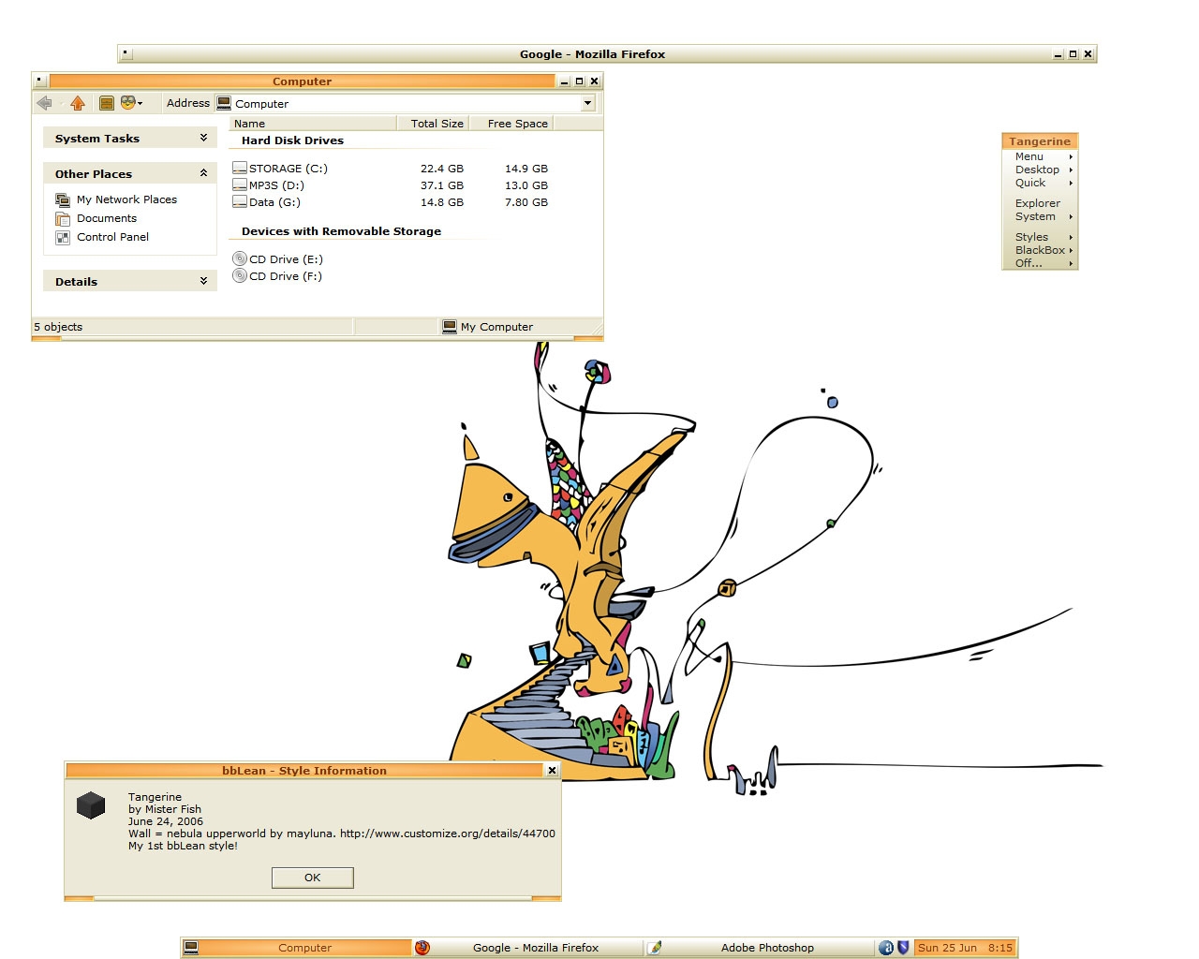Sort by Total Size column header

tap(432, 124)
